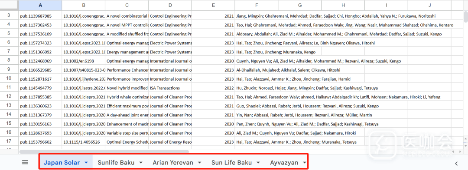Click cell pub.1157274323
468x170 pixels.
tap(40, 43)
